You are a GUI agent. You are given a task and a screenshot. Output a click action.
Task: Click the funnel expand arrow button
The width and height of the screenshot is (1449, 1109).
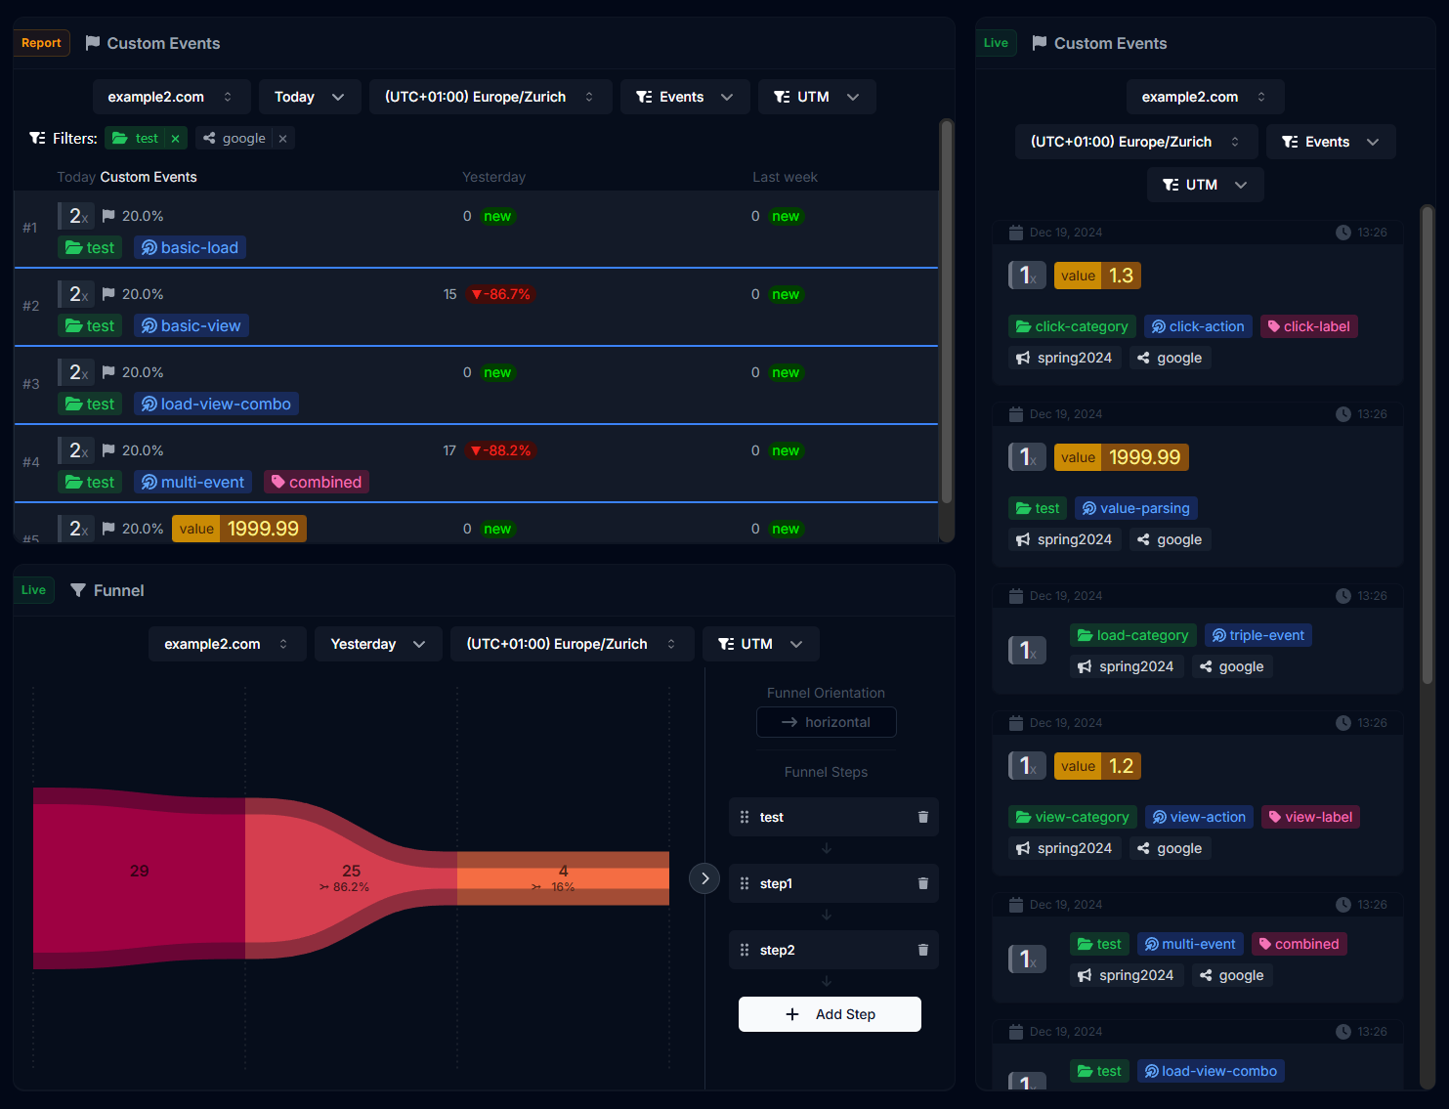tap(704, 878)
